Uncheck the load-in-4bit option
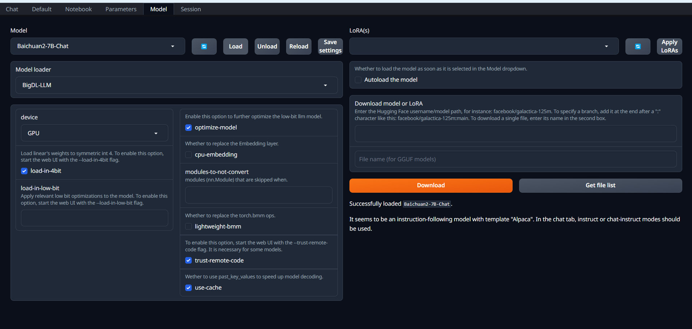692x329 pixels. click(24, 171)
